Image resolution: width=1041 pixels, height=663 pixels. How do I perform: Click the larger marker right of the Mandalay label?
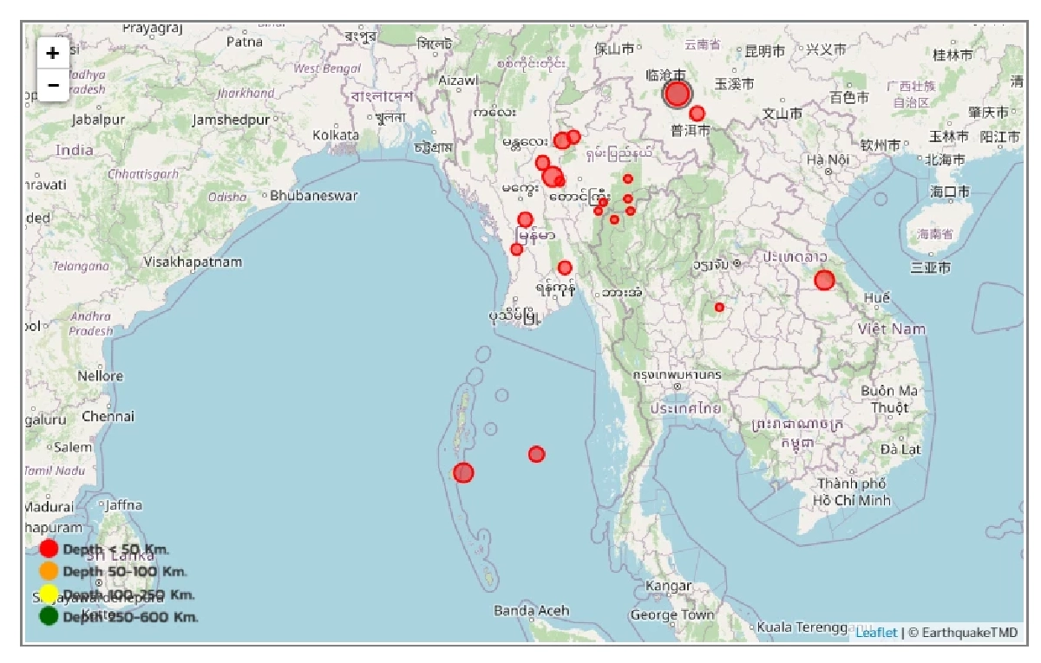point(562,140)
